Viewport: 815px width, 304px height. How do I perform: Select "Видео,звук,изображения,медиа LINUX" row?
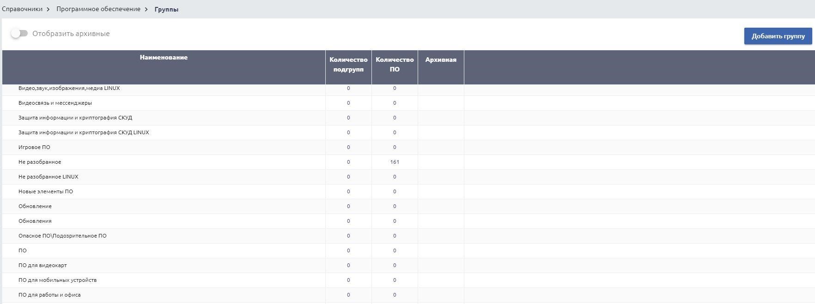pyautogui.click(x=69, y=89)
